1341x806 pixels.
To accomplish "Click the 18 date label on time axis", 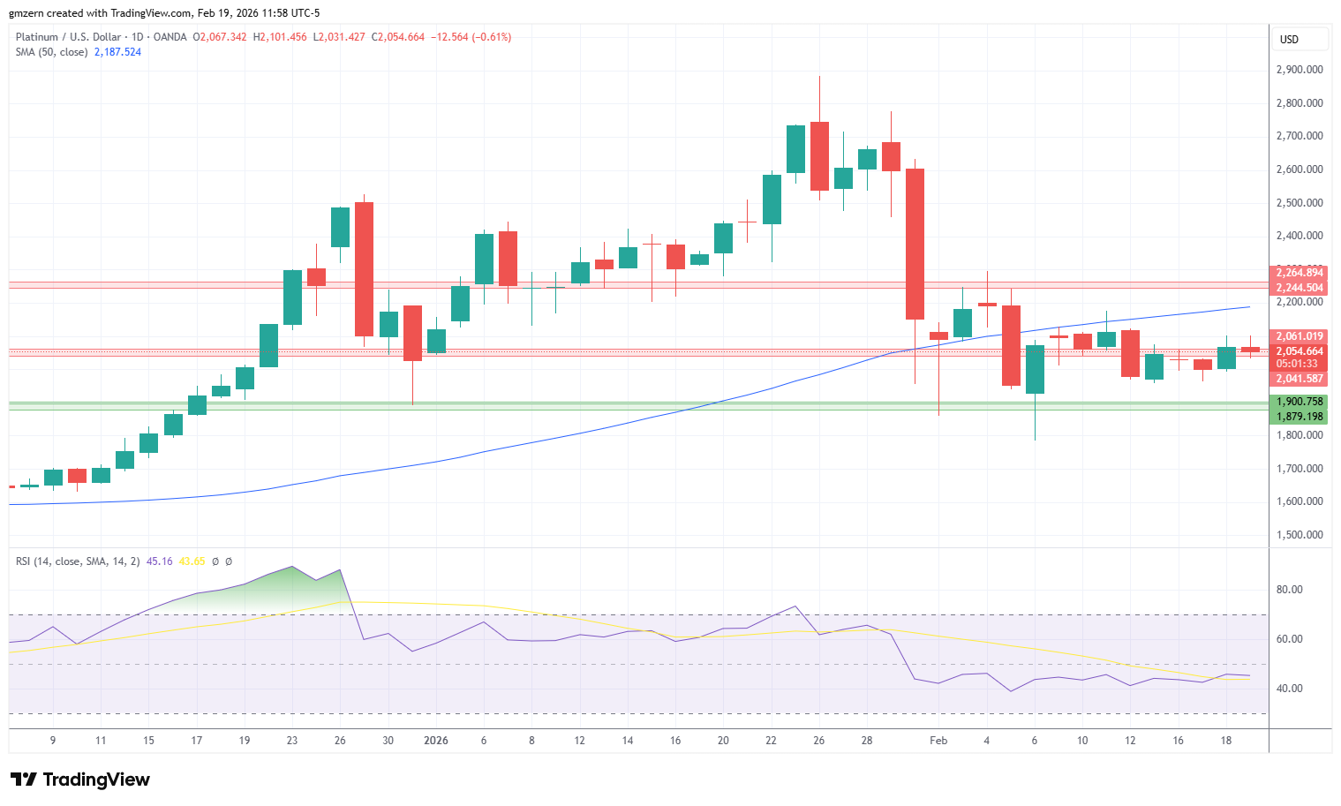I will pos(1226,741).
